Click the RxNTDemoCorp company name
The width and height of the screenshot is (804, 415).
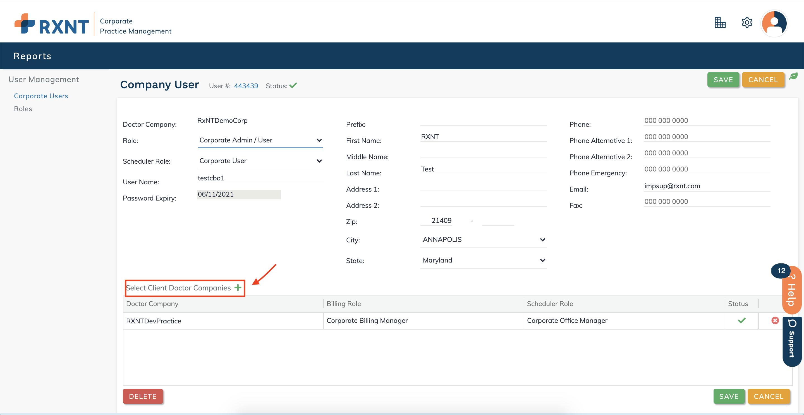[x=222, y=121]
